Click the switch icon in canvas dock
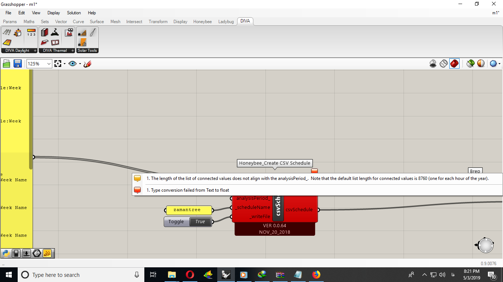Viewport: 503px width, 282px height. tap(16, 253)
